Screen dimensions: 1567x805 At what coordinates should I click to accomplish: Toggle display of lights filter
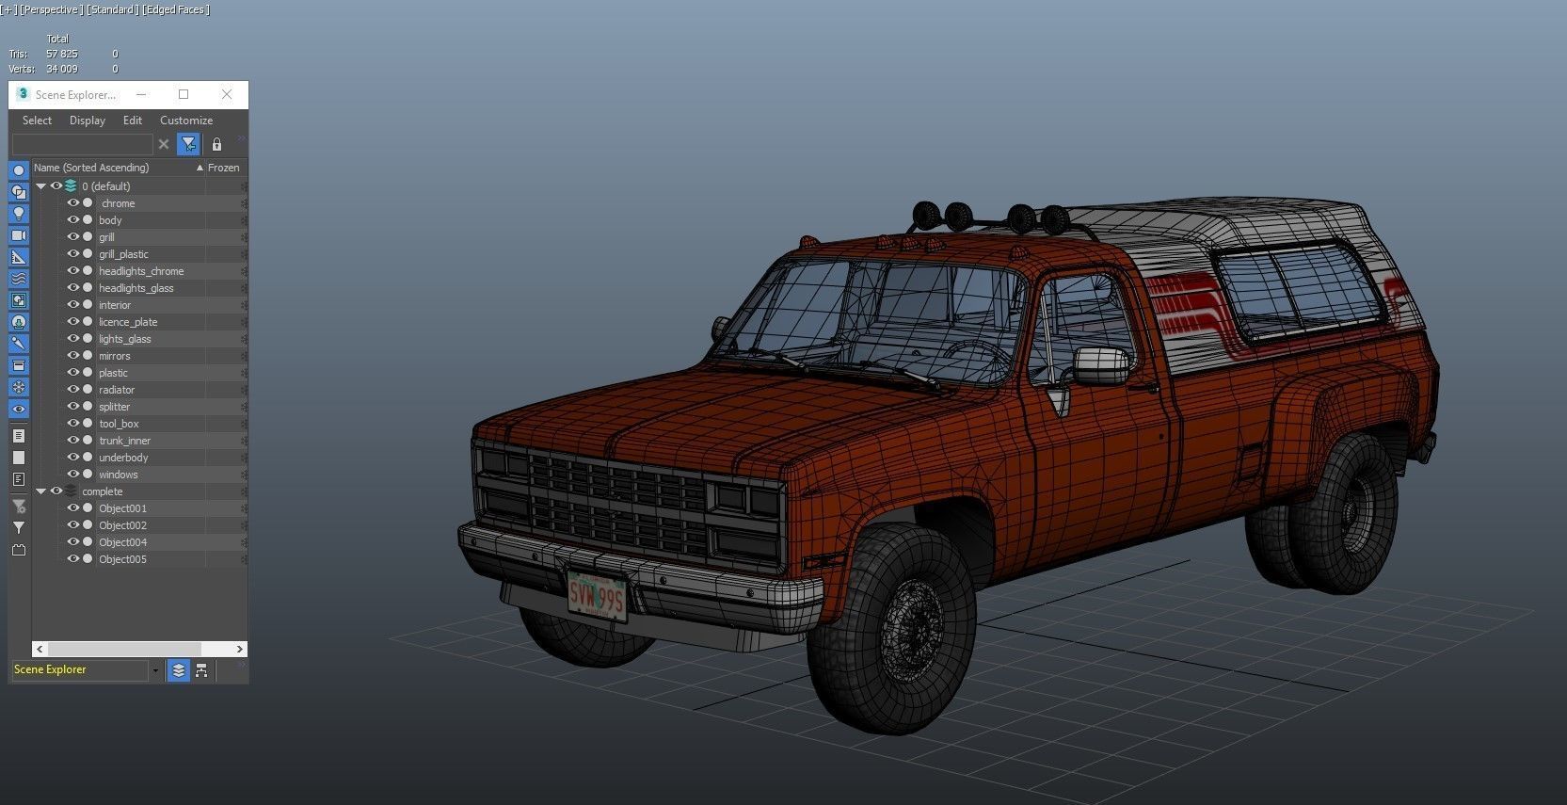[x=19, y=214]
